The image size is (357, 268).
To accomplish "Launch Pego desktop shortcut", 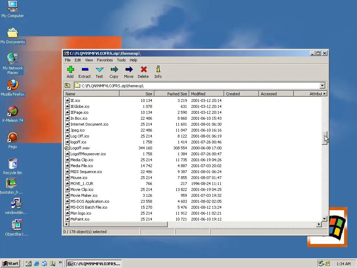I will (13, 137).
